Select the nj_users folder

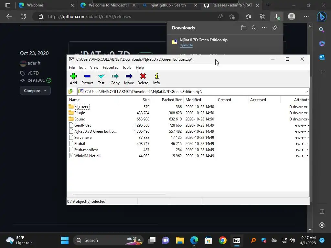tap(81, 107)
